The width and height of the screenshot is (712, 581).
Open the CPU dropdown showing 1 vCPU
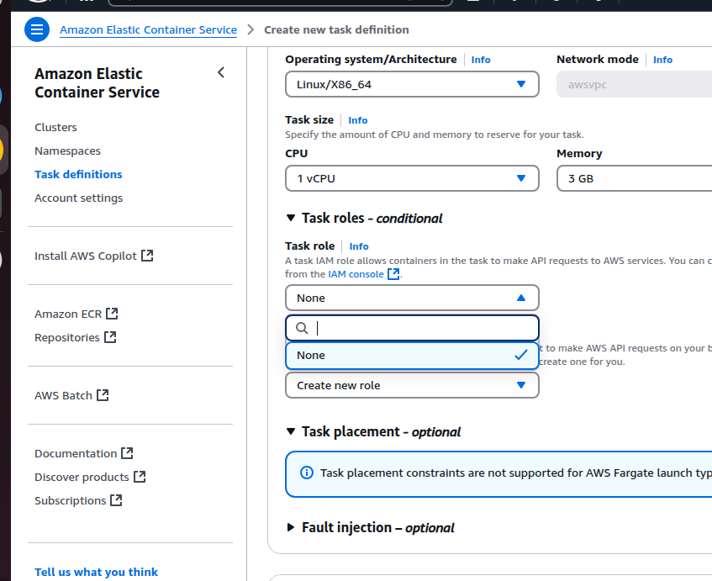(412, 178)
